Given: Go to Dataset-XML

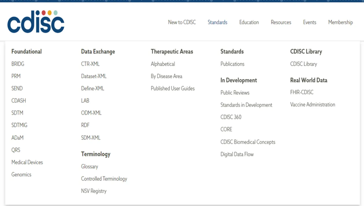Looking at the screenshot, I should point(94,76).
